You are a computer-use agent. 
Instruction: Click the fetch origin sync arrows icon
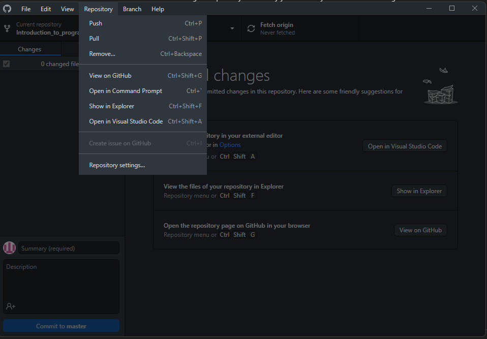click(x=251, y=28)
